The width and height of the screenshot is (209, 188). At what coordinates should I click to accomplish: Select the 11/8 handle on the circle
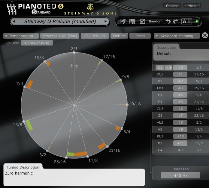87,157
